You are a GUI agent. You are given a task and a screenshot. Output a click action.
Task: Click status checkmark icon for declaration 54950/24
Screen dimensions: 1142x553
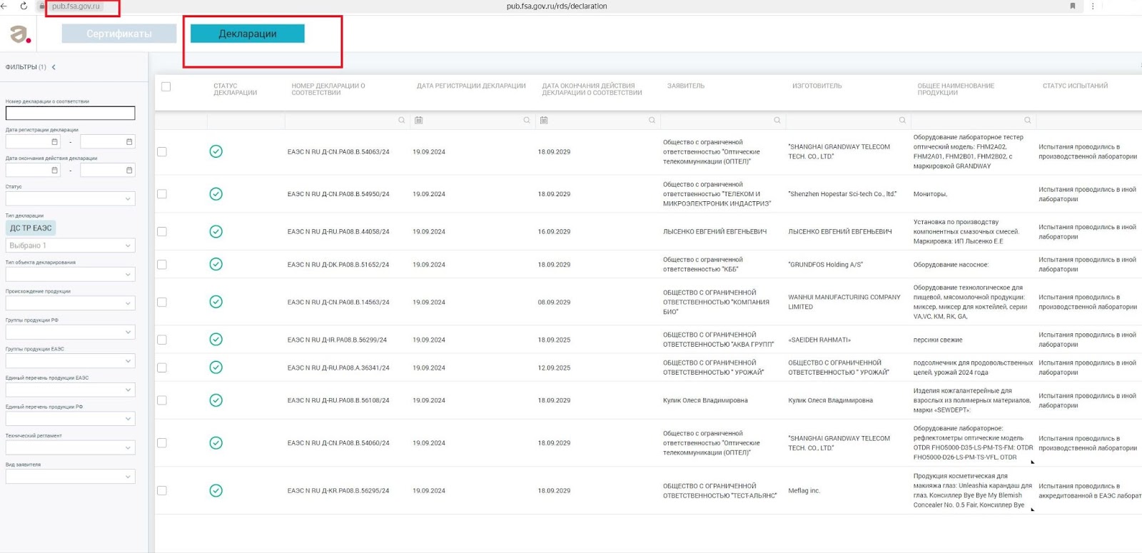pos(216,194)
